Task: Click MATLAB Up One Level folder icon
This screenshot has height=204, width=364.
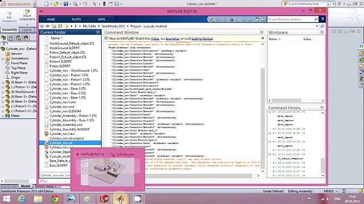Action: pos(54,26)
